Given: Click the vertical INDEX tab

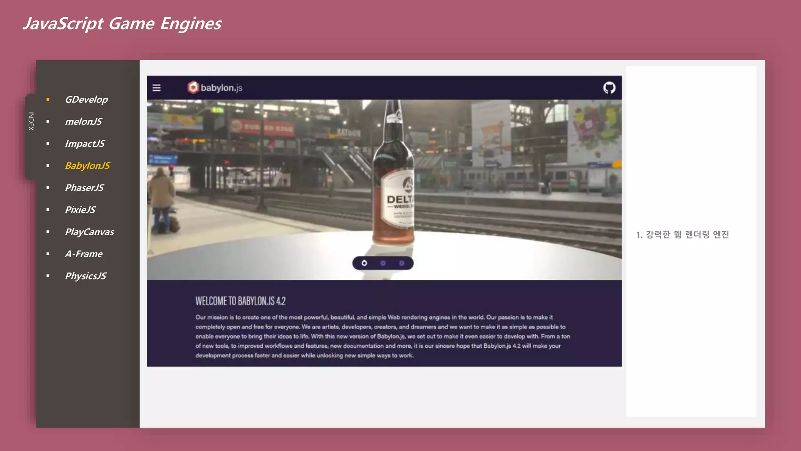Looking at the screenshot, I should (x=31, y=121).
